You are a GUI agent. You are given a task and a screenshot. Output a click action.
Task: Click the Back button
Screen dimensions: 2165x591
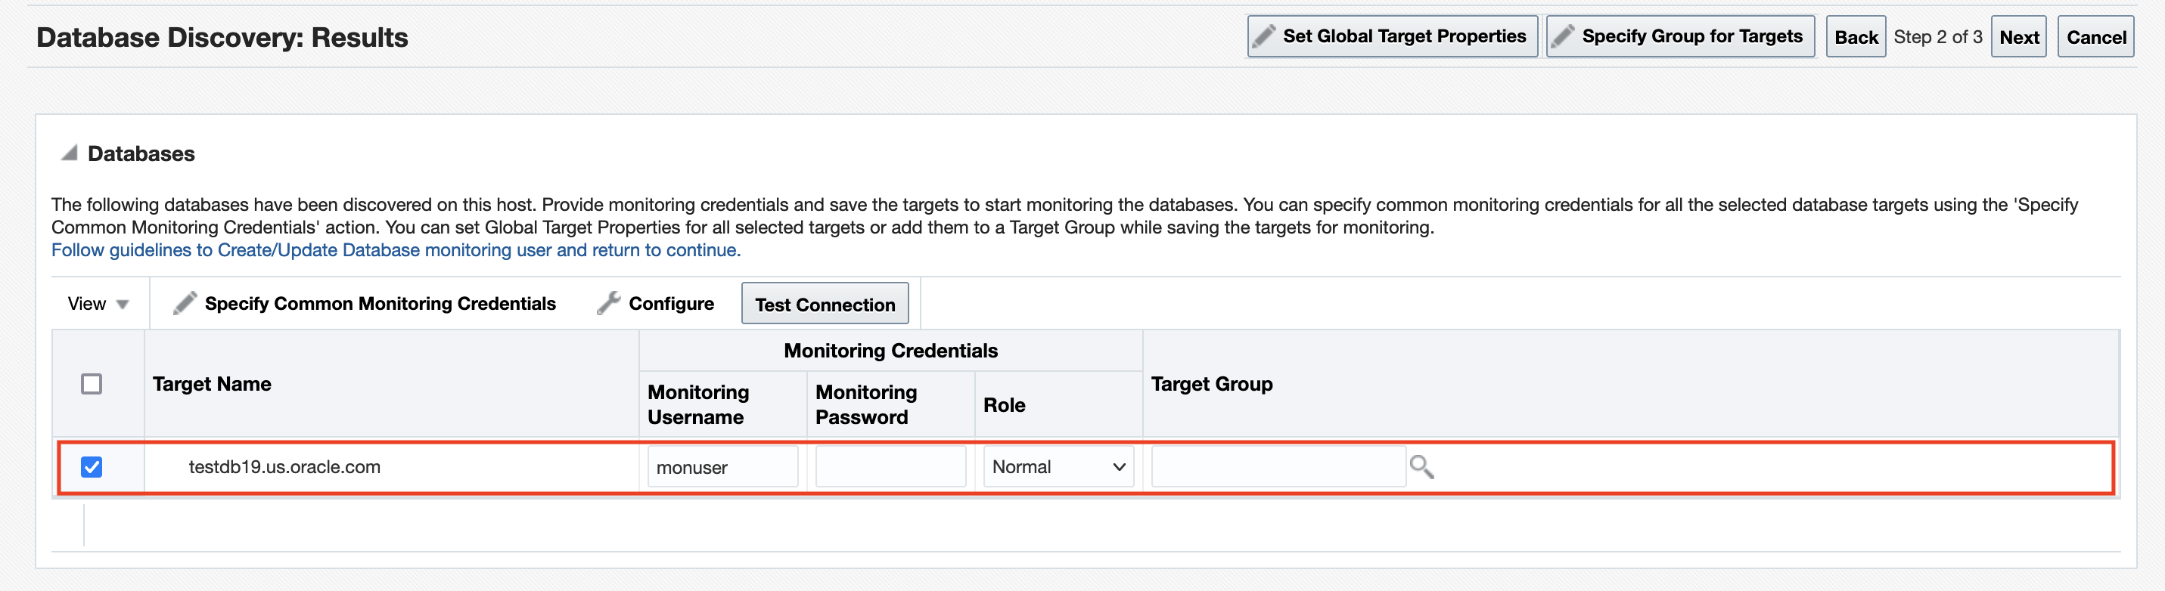tap(1855, 37)
